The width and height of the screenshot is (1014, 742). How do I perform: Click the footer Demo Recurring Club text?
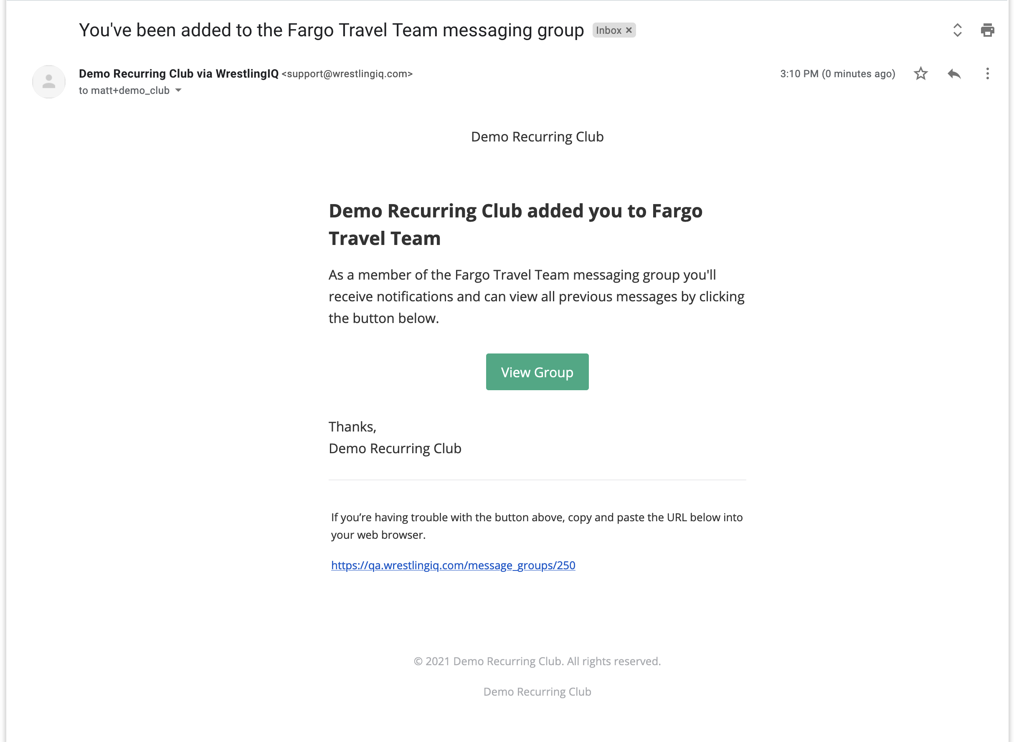[537, 692]
